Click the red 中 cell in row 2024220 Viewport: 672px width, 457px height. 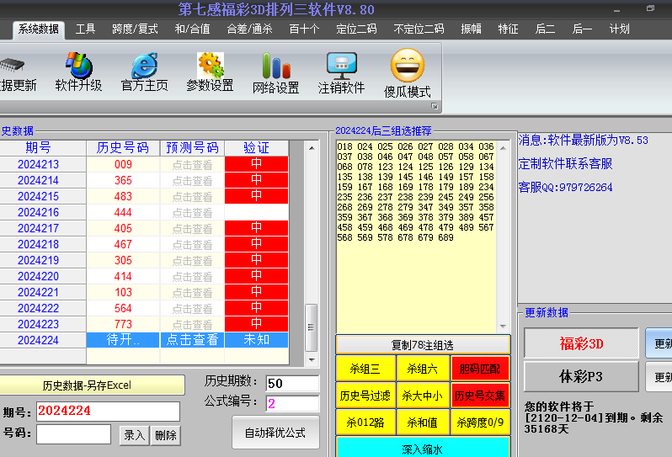click(x=256, y=276)
